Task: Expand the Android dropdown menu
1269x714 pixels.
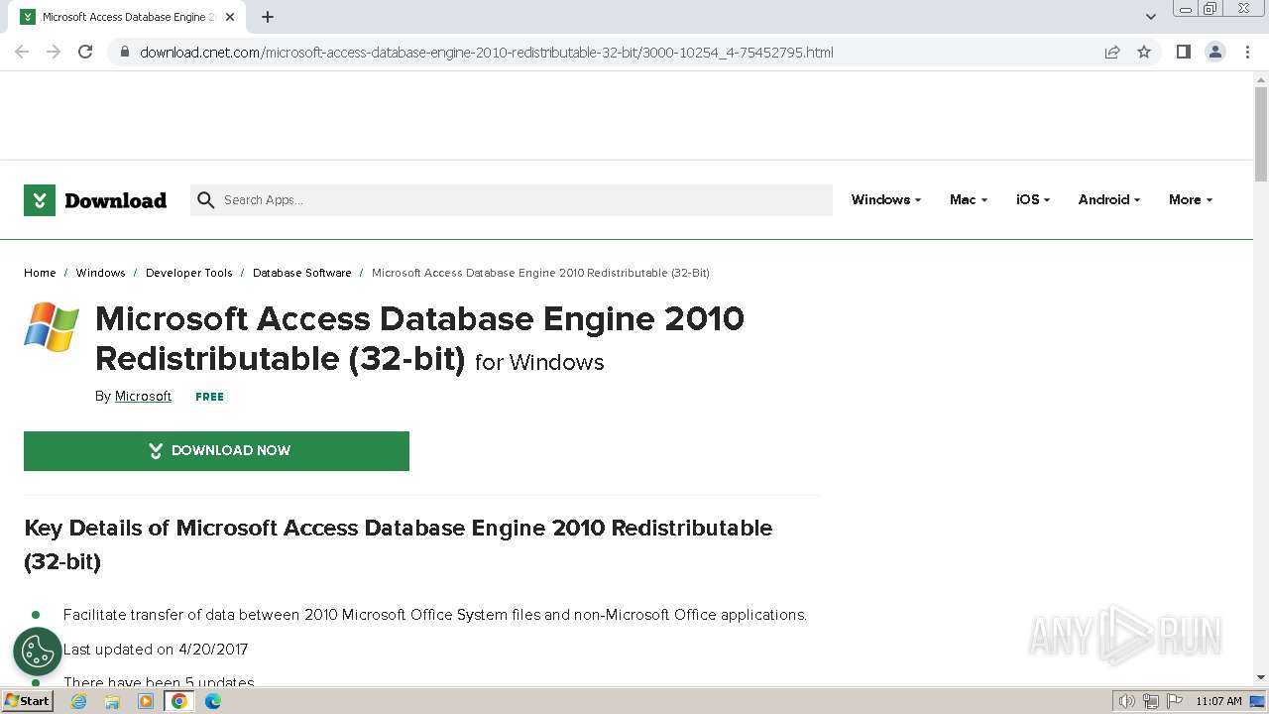Action: (x=1108, y=199)
